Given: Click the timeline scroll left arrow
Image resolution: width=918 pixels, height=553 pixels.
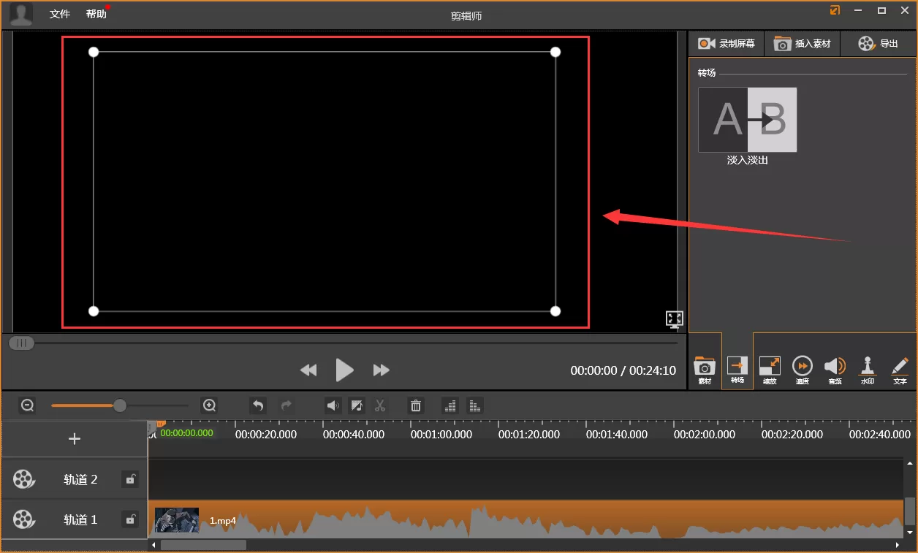Looking at the screenshot, I should click(153, 545).
